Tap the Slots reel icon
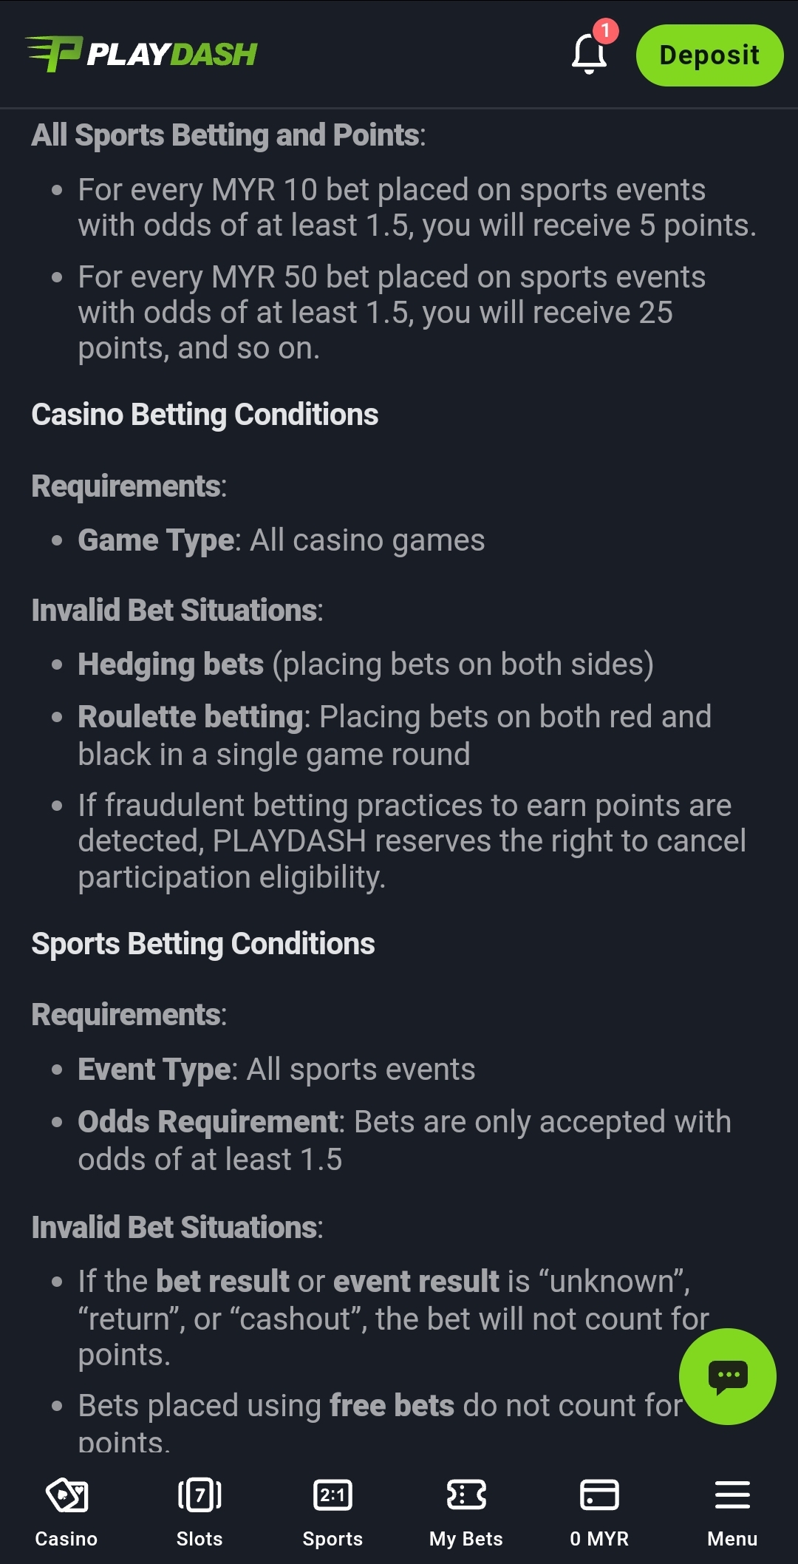 click(199, 1495)
